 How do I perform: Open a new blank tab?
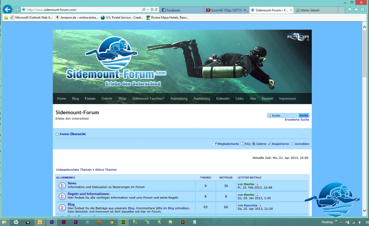[342, 10]
